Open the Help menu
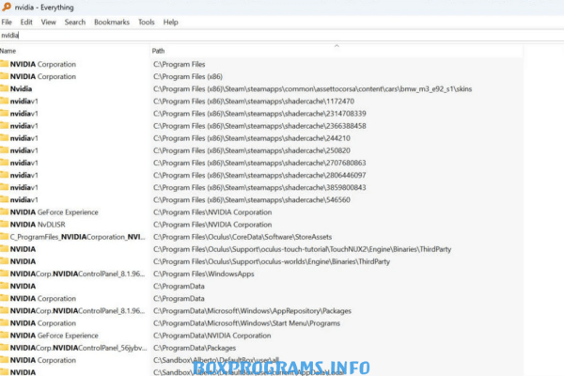Image resolution: width=564 pixels, height=376 pixels. click(170, 23)
